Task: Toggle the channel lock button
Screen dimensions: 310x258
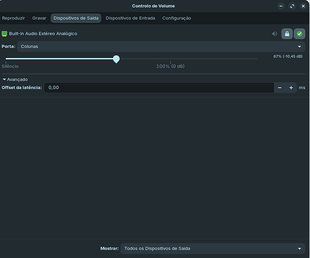Action: click(287, 34)
